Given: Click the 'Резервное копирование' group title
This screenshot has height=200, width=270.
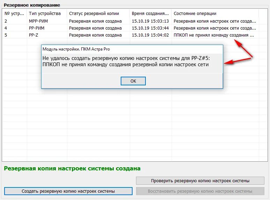Looking at the screenshot, I should pyautogui.click(x=32, y=5).
